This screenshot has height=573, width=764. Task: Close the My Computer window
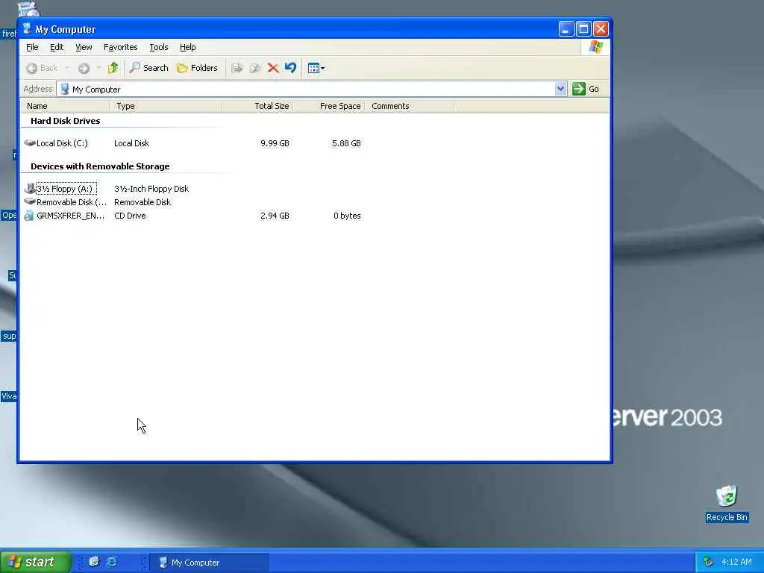601,29
